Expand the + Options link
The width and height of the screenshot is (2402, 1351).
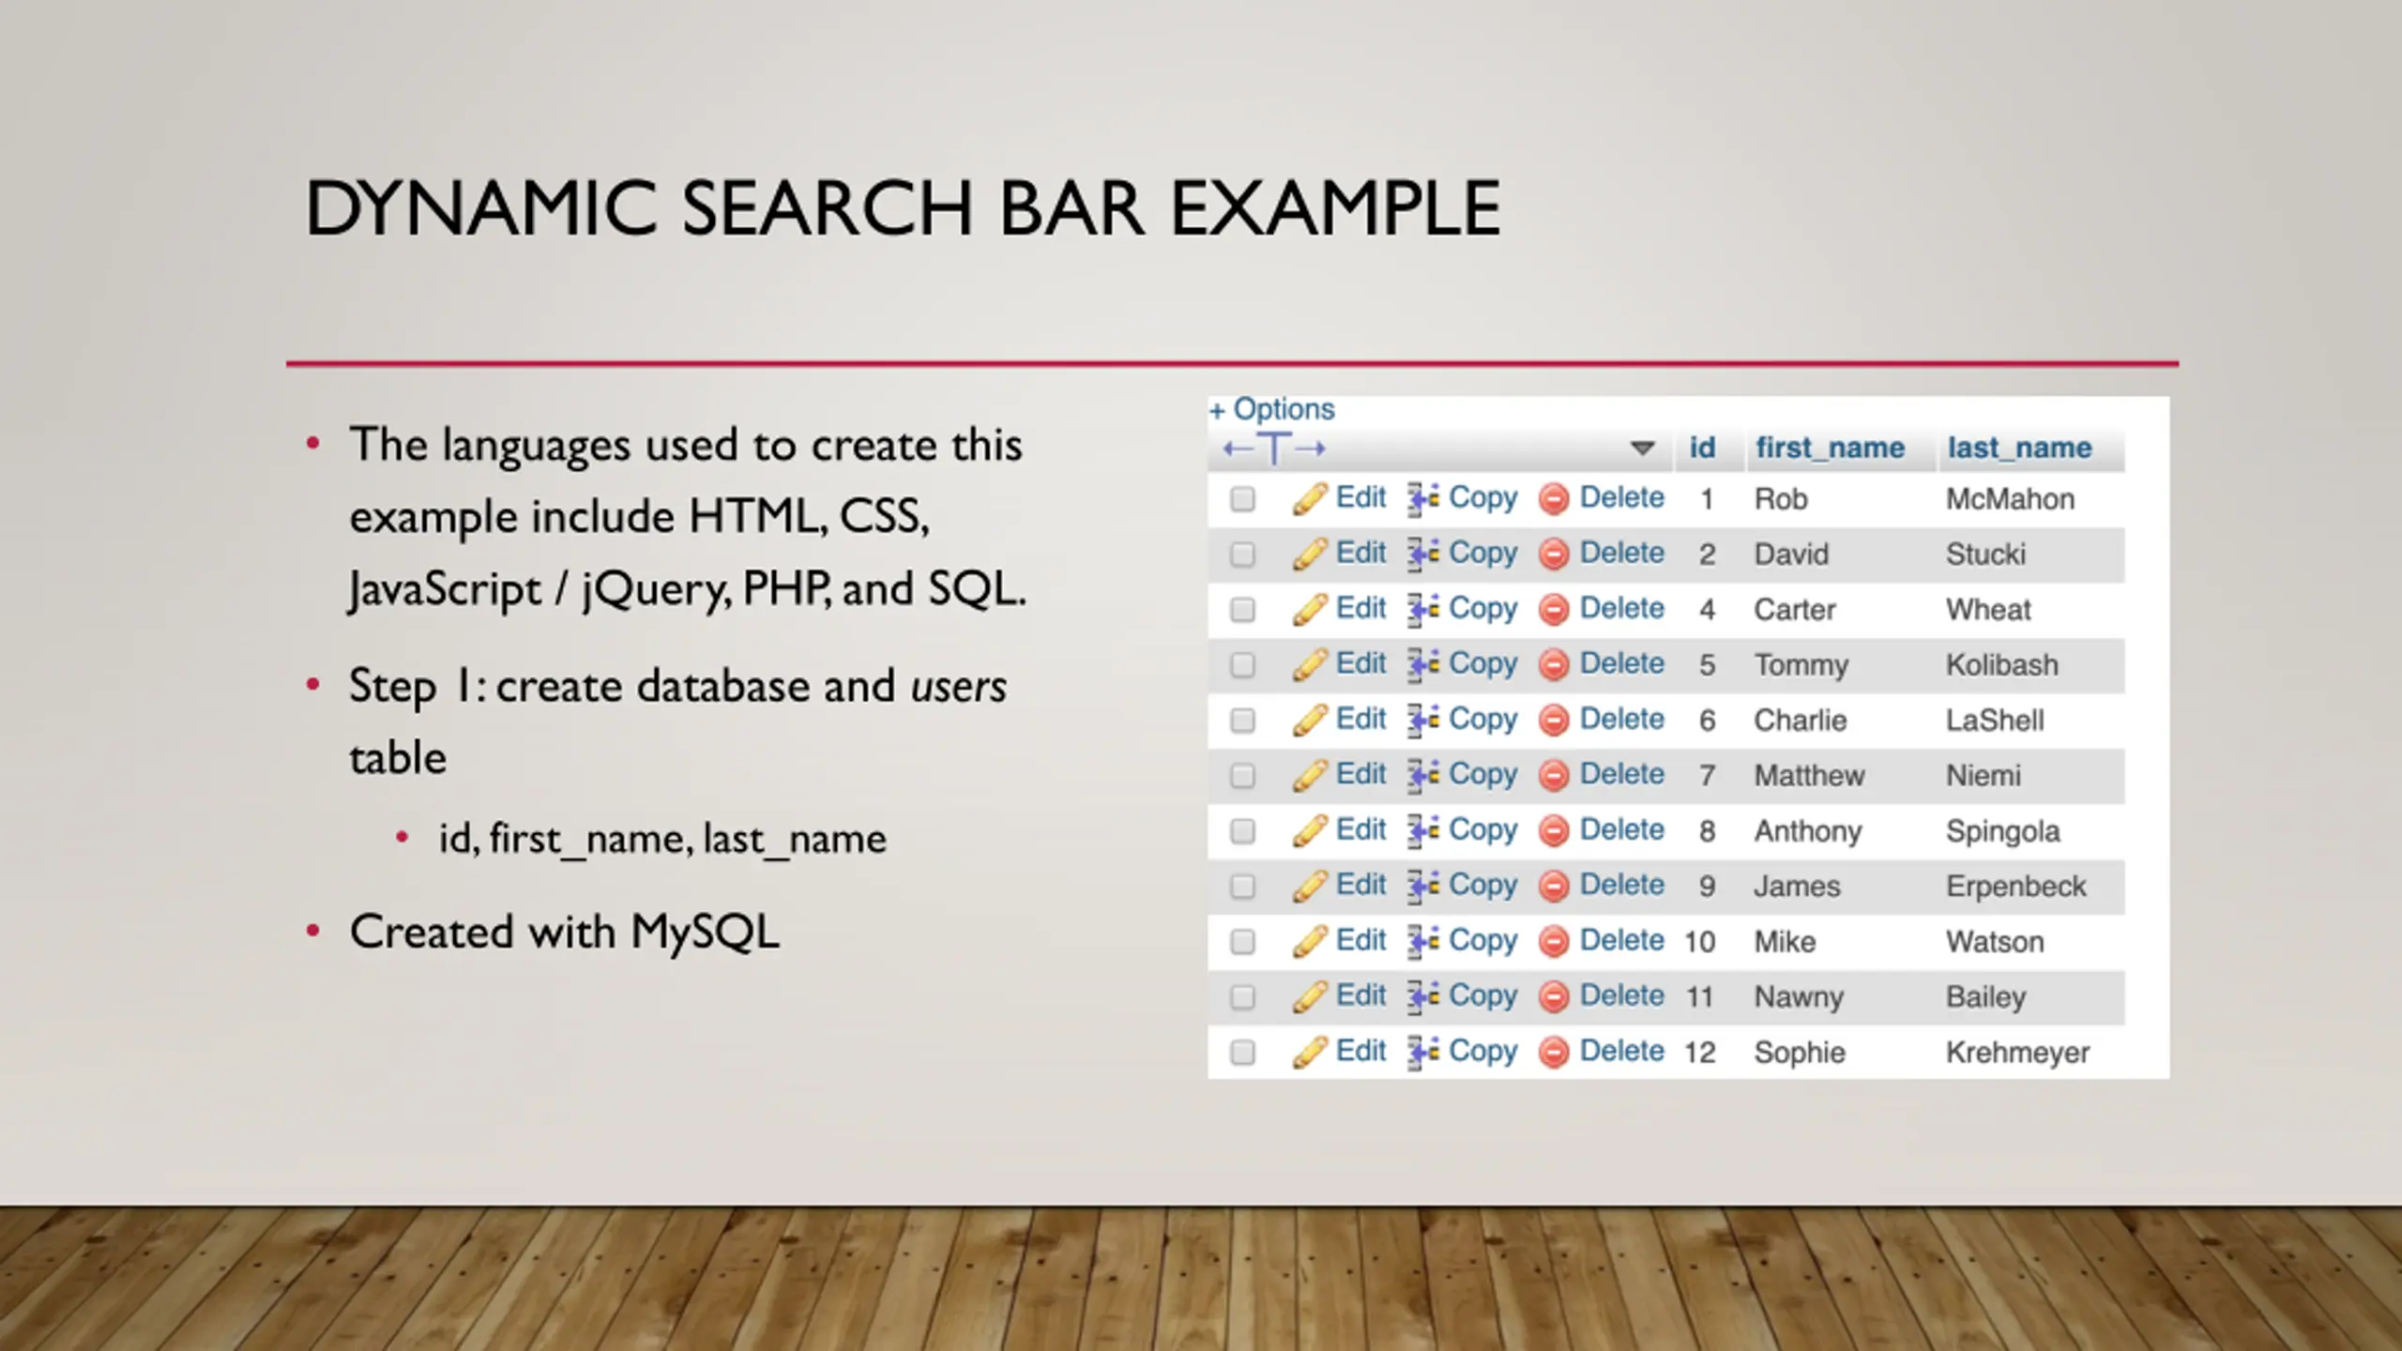point(1271,409)
